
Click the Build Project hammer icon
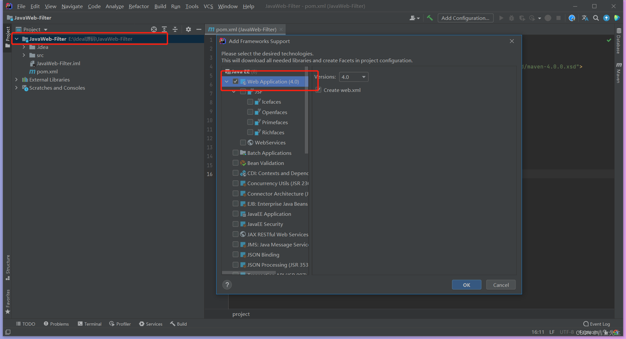point(430,18)
